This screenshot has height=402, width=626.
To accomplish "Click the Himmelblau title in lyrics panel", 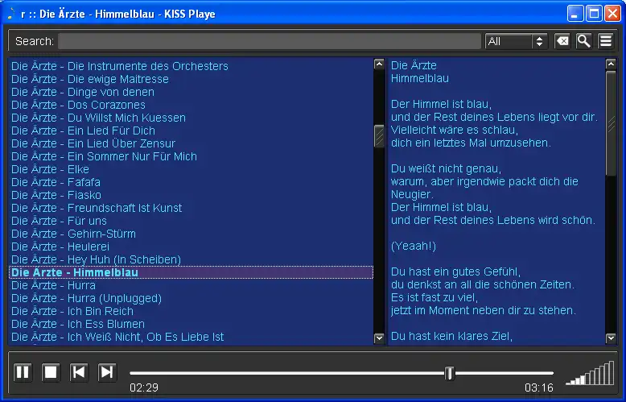I will coord(419,78).
